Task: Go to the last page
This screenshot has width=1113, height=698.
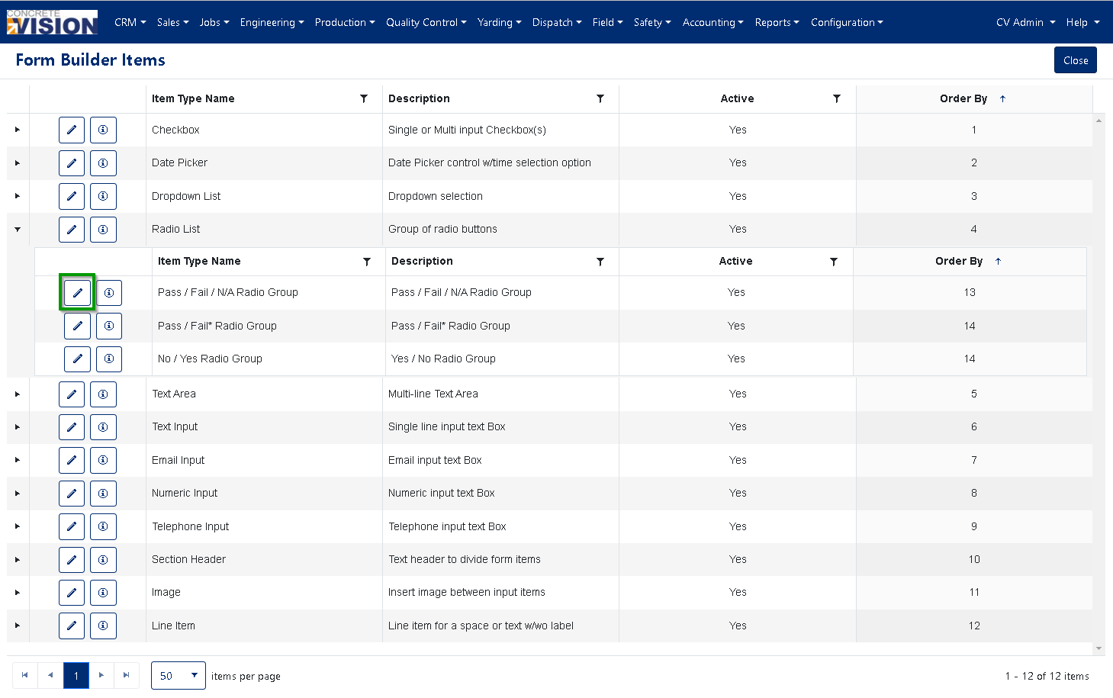Action: tap(127, 675)
